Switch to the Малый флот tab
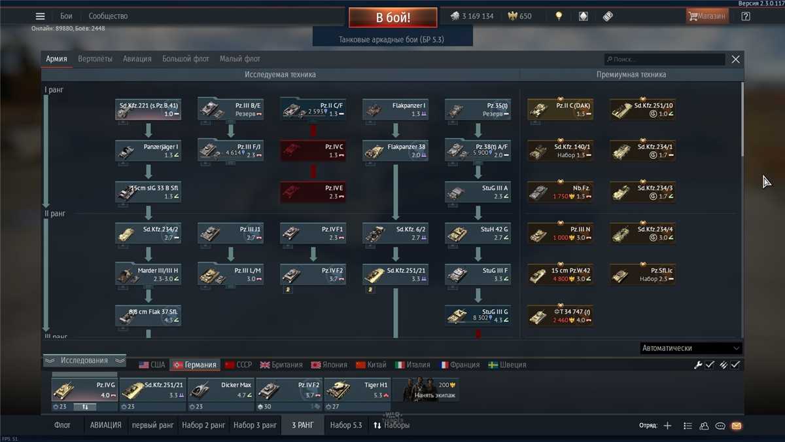Screen dimensions: 785x442 pos(240,59)
